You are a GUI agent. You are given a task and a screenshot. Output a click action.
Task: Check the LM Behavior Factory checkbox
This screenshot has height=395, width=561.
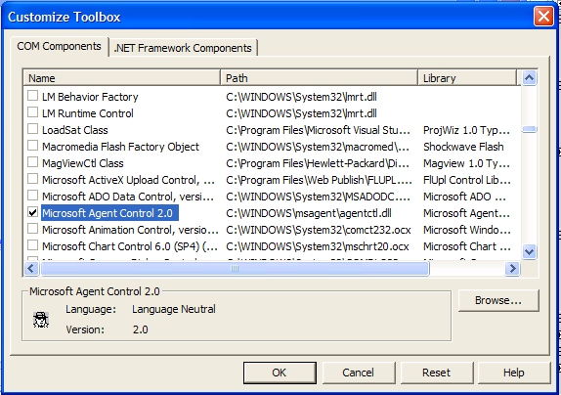click(x=32, y=95)
